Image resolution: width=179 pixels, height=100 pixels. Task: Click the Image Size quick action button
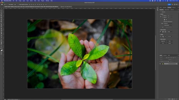[x=163, y=41]
